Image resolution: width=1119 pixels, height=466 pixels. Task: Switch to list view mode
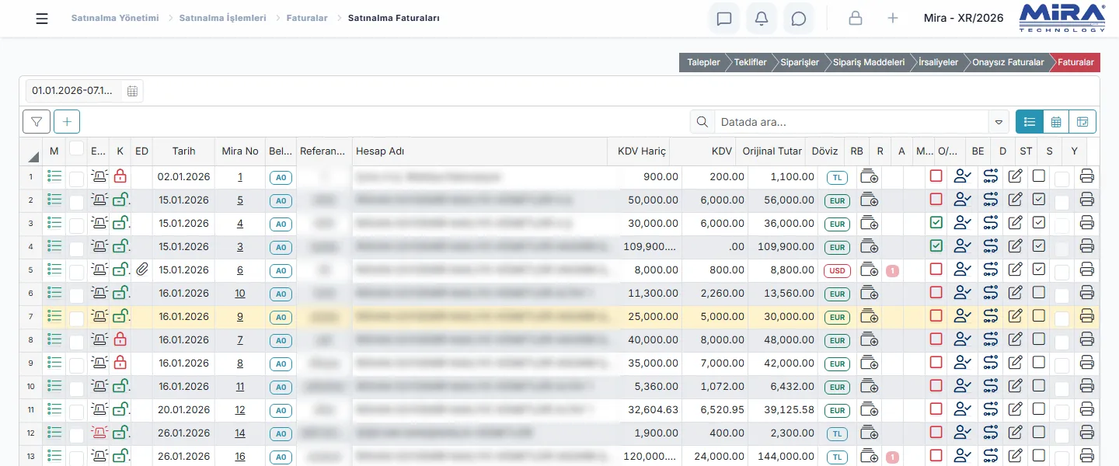click(1030, 121)
